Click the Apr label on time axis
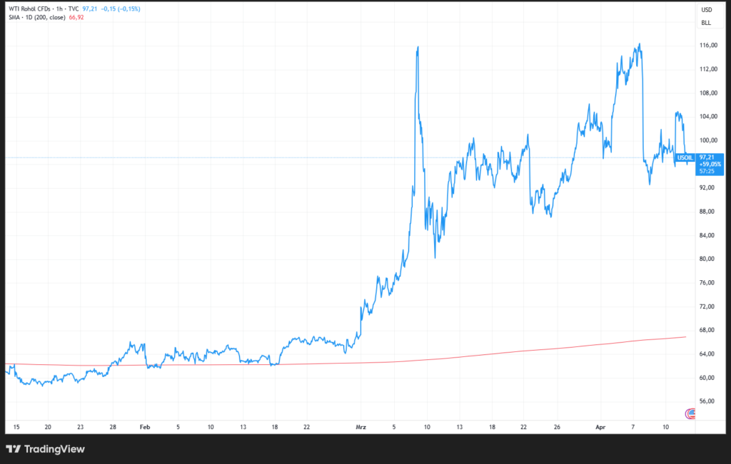This screenshot has height=464, width=731. [x=599, y=427]
